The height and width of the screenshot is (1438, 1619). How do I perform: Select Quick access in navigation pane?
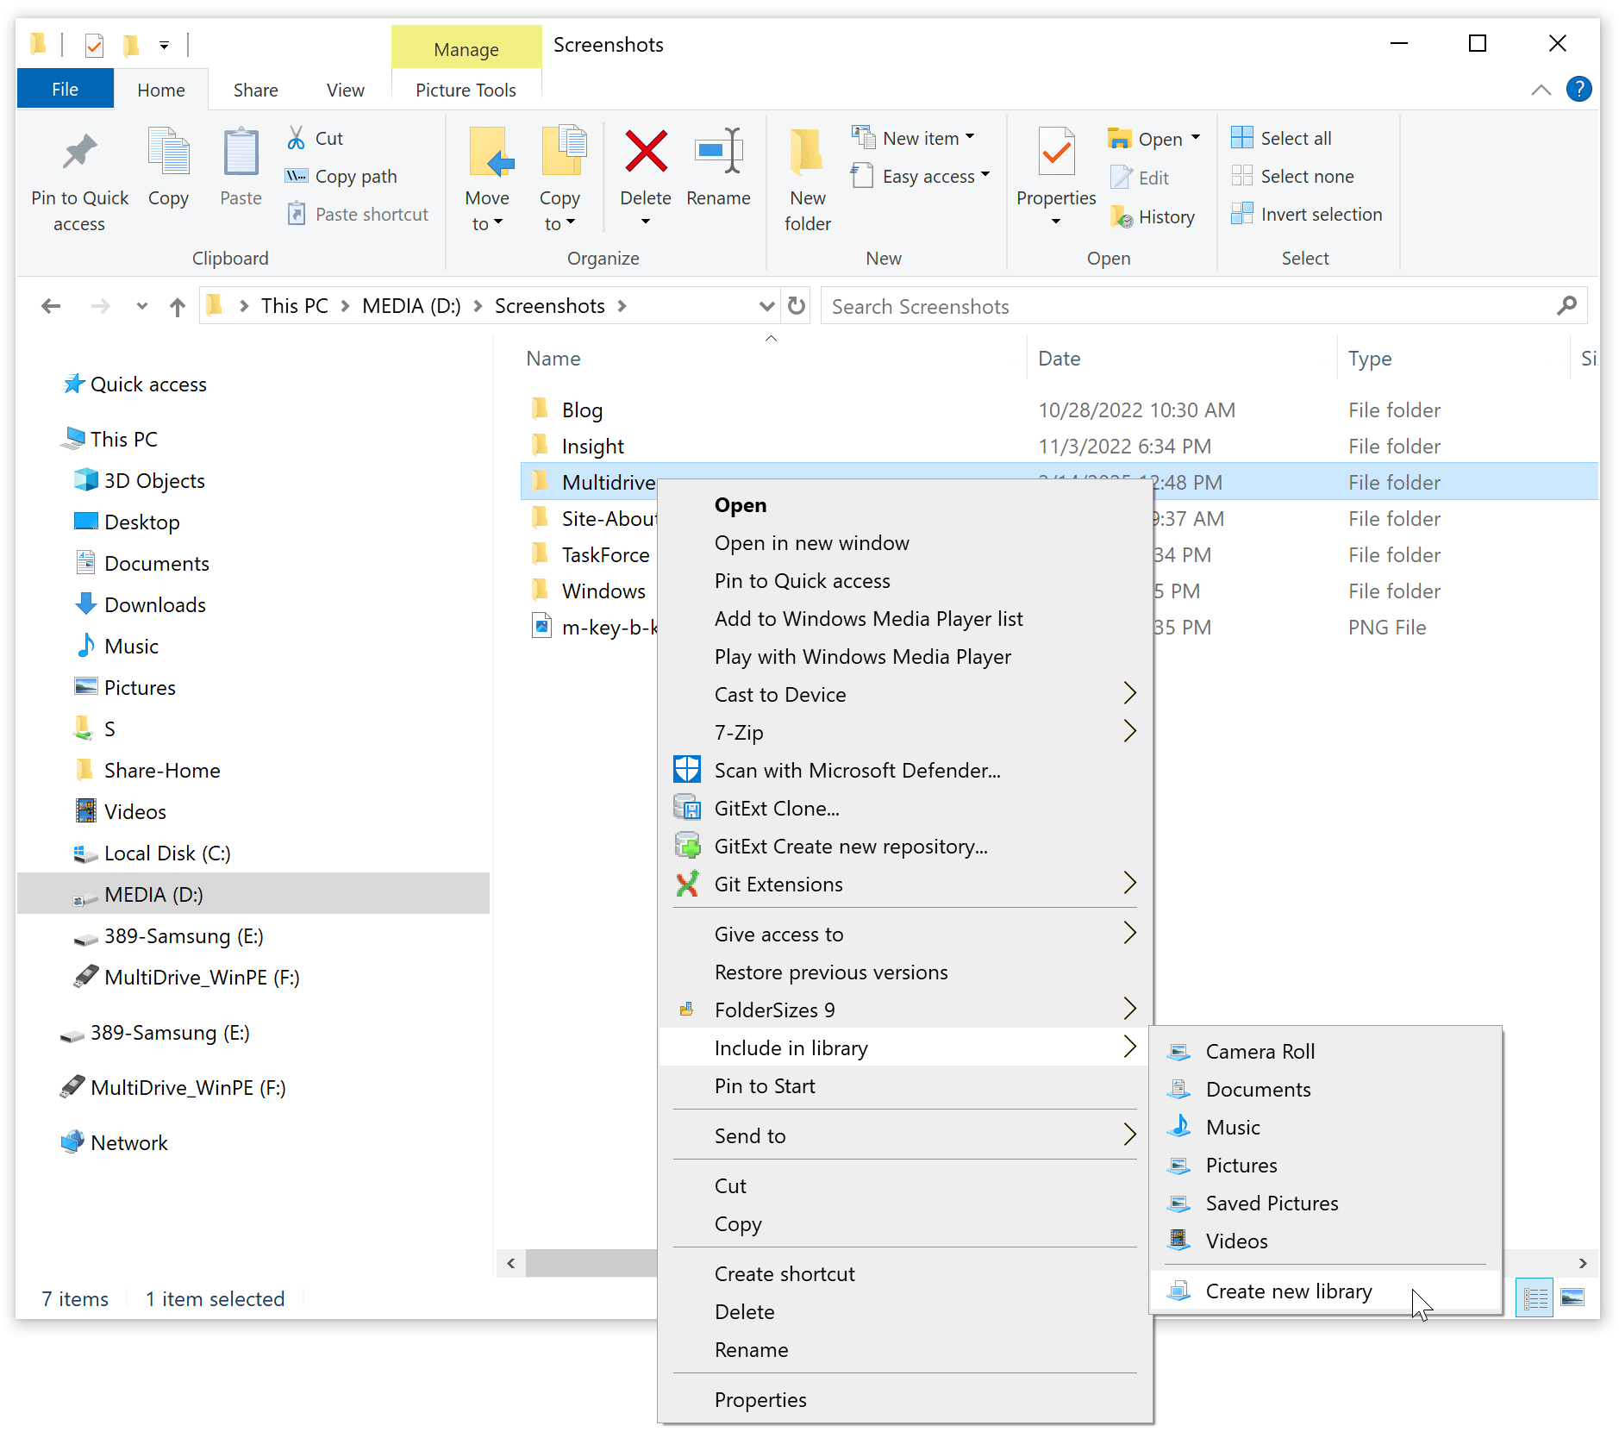(x=148, y=384)
